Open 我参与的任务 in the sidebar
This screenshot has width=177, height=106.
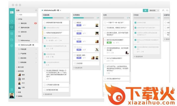pos(25,28)
